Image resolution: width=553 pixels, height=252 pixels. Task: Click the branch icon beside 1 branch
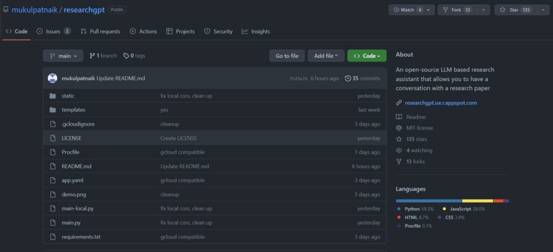92,56
